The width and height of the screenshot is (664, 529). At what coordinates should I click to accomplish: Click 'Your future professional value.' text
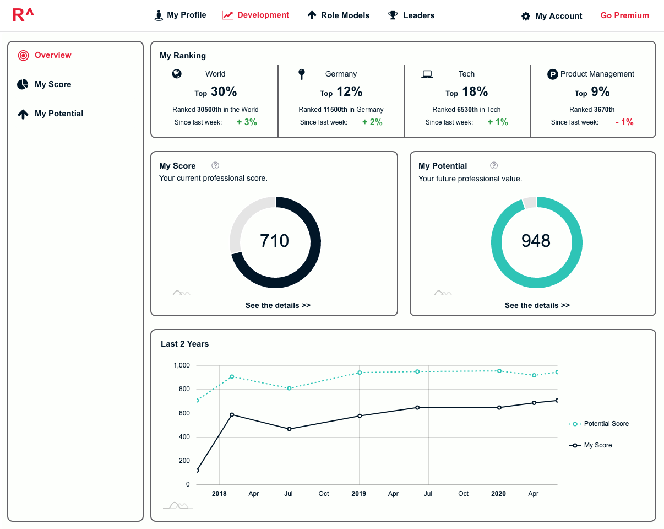point(470,179)
